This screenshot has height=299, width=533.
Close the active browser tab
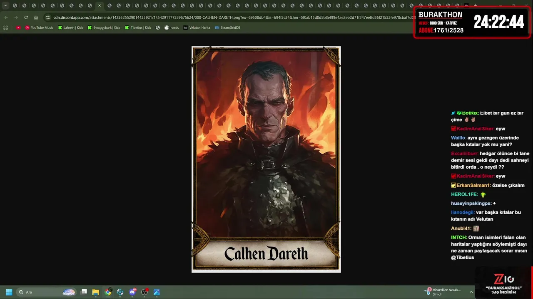coord(99,5)
